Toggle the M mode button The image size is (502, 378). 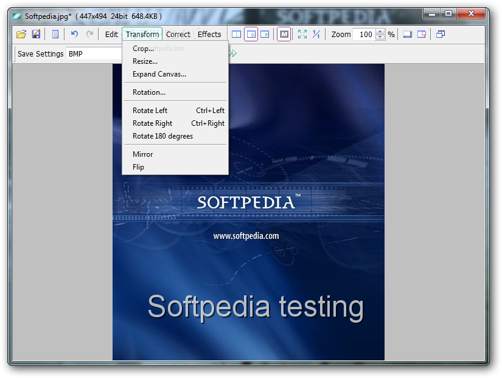[284, 34]
